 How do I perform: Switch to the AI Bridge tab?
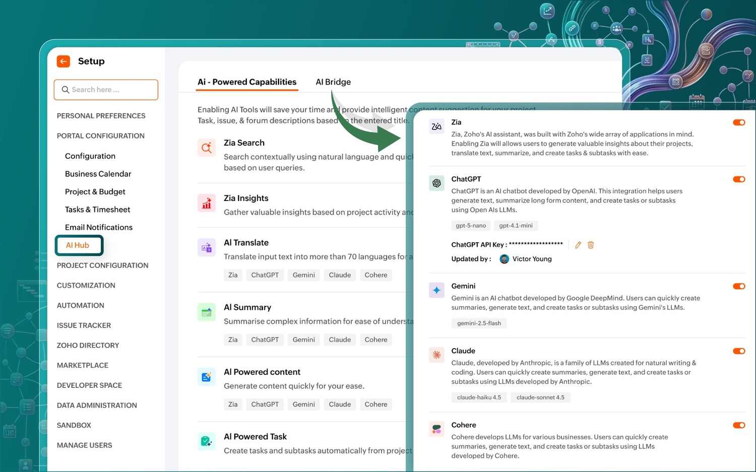(x=333, y=82)
